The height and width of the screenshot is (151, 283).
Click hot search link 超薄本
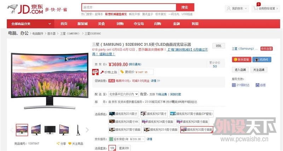coord(99,14)
